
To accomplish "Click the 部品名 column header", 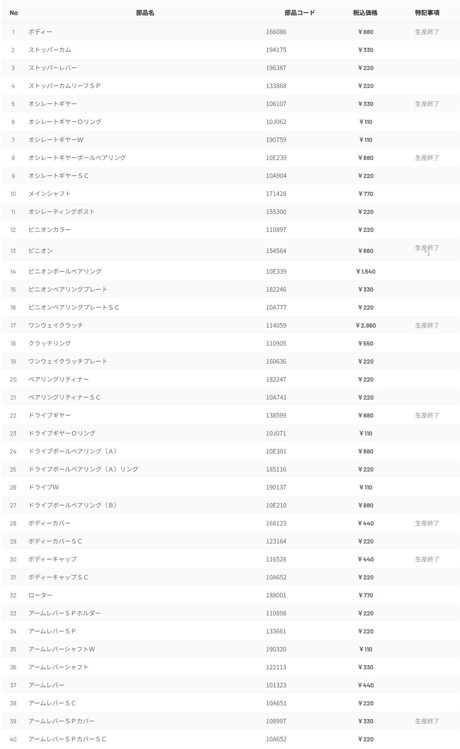I will [145, 13].
